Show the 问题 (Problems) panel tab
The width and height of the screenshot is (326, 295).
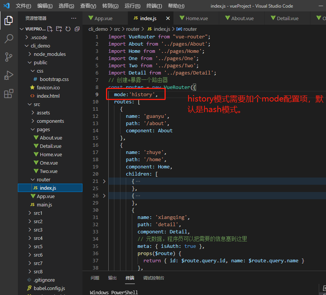click(x=95, y=278)
